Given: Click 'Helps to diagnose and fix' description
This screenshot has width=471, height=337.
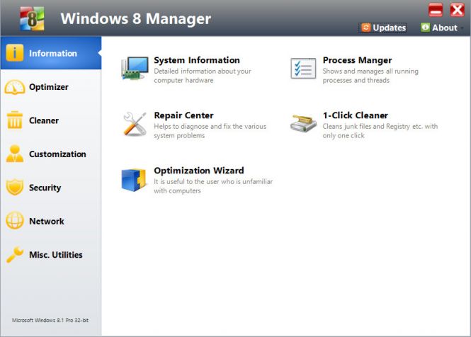Looking at the screenshot, I should click(x=210, y=131).
